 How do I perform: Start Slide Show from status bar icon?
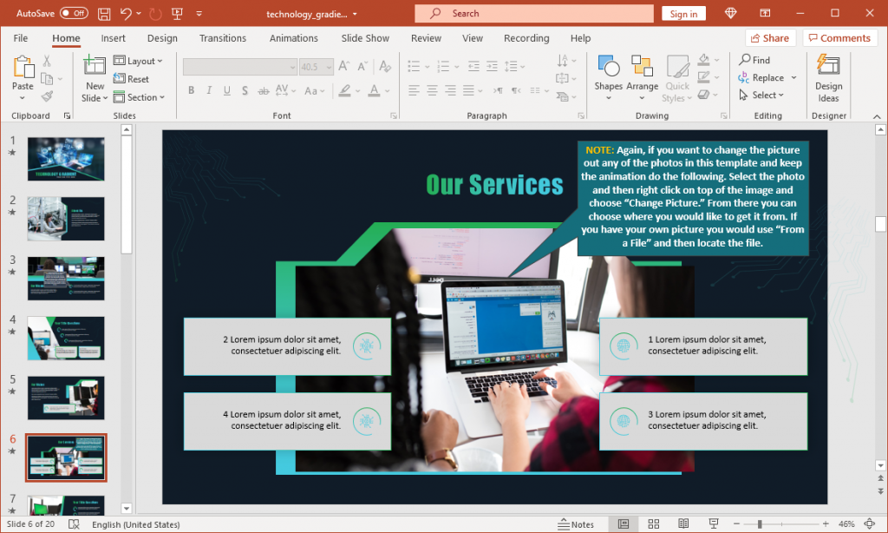714,523
